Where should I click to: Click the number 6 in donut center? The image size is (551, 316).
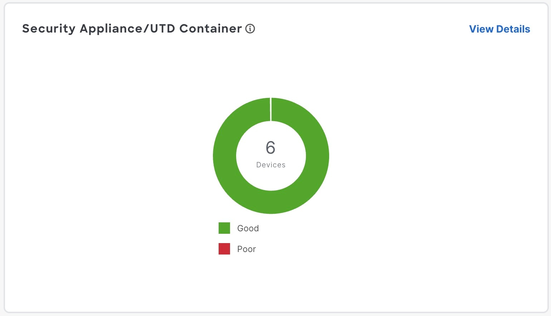(270, 148)
